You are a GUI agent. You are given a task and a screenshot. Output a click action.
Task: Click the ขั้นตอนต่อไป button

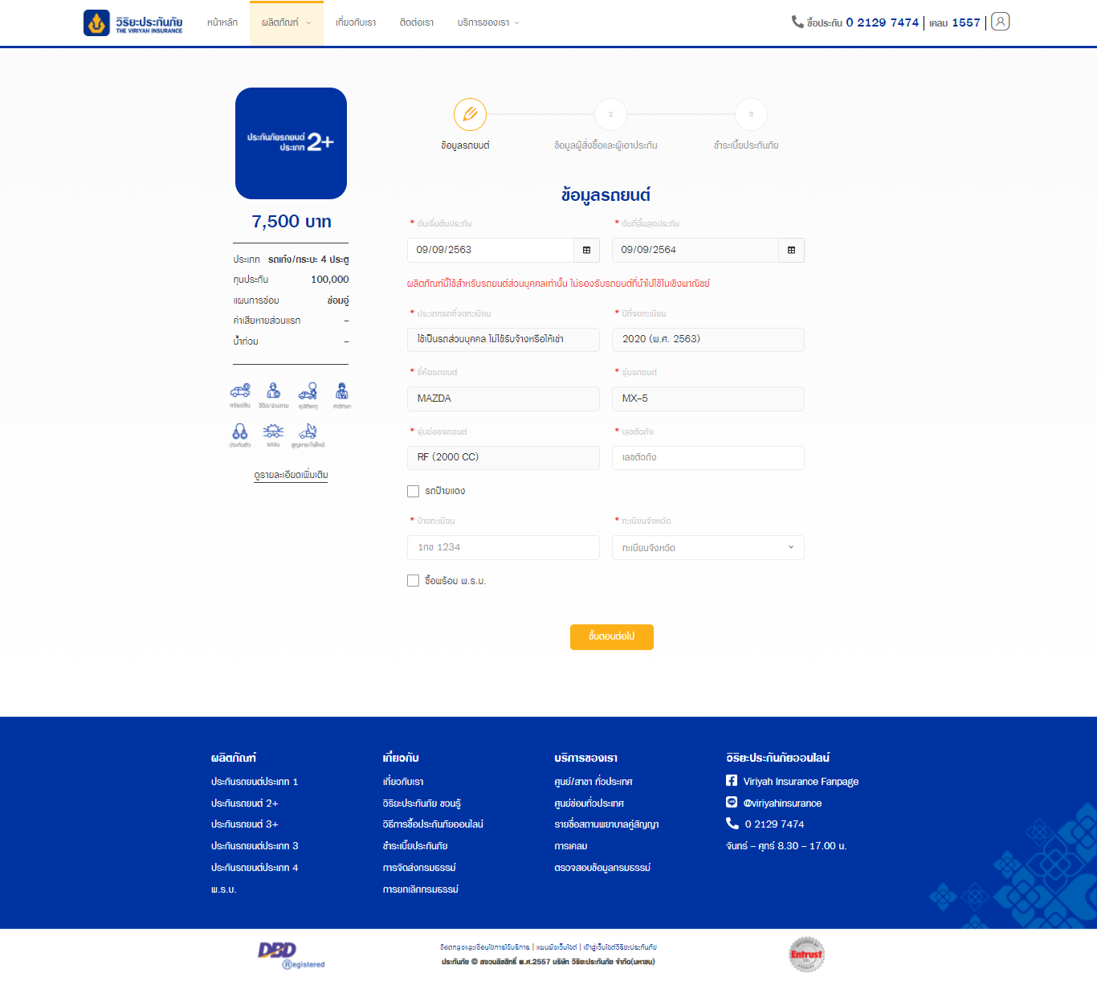[612, 637]
